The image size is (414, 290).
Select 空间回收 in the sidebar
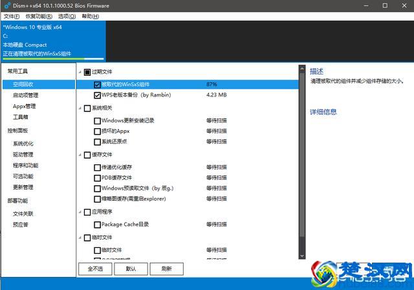point(39,85)
